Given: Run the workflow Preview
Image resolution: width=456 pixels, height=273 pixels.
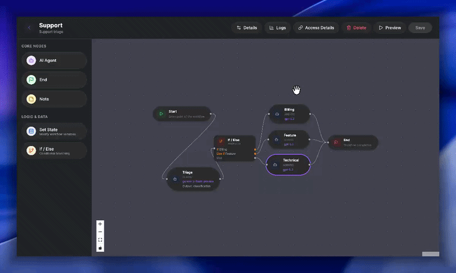Looking at the screenshot, I should pos(389,27).
